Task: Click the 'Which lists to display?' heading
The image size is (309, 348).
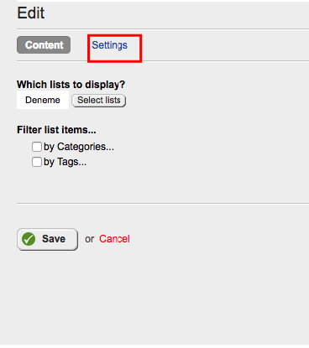Action: point(71,85)
